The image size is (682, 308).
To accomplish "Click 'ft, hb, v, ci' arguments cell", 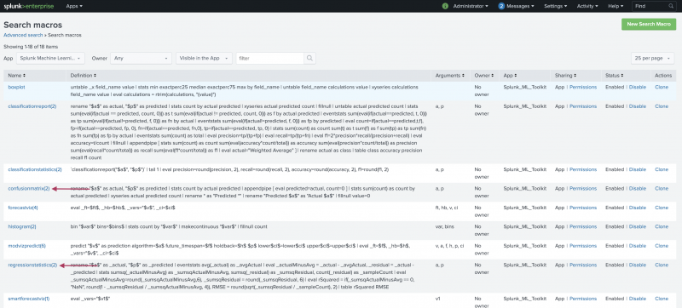I will pos(446,208).
